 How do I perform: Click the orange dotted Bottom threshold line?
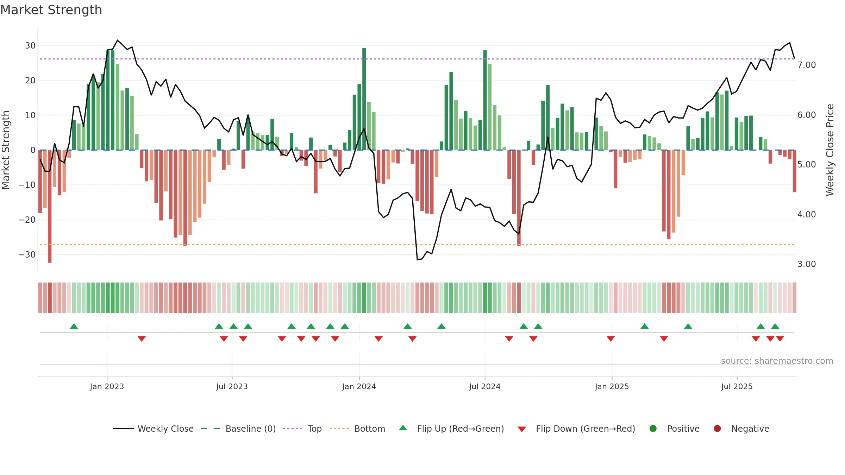pyautogui.click(x=417, y=245)
